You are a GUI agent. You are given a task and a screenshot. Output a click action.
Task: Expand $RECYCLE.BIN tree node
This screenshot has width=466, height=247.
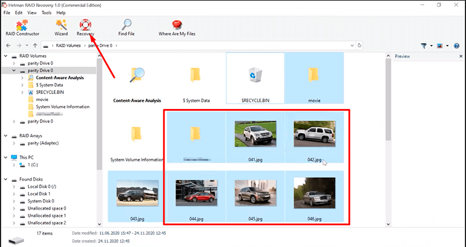tap(22, 92)
